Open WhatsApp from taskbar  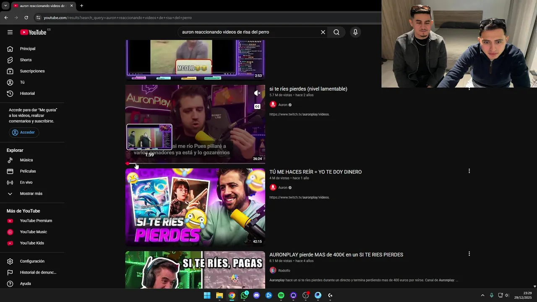[244, 295]
